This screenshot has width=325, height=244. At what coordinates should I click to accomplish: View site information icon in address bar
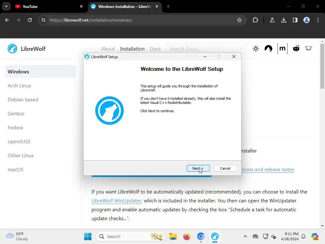tap(43, 20)
